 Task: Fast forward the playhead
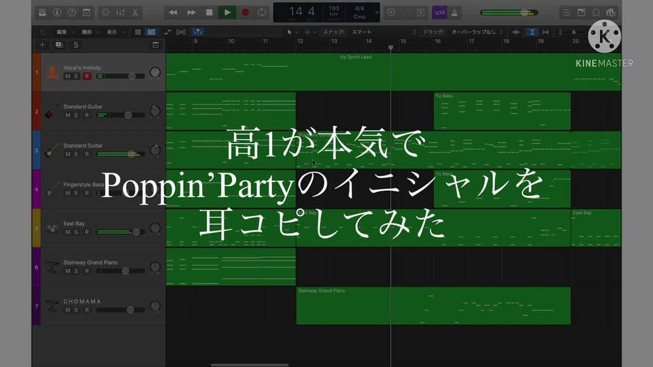[x=191, y=12]
